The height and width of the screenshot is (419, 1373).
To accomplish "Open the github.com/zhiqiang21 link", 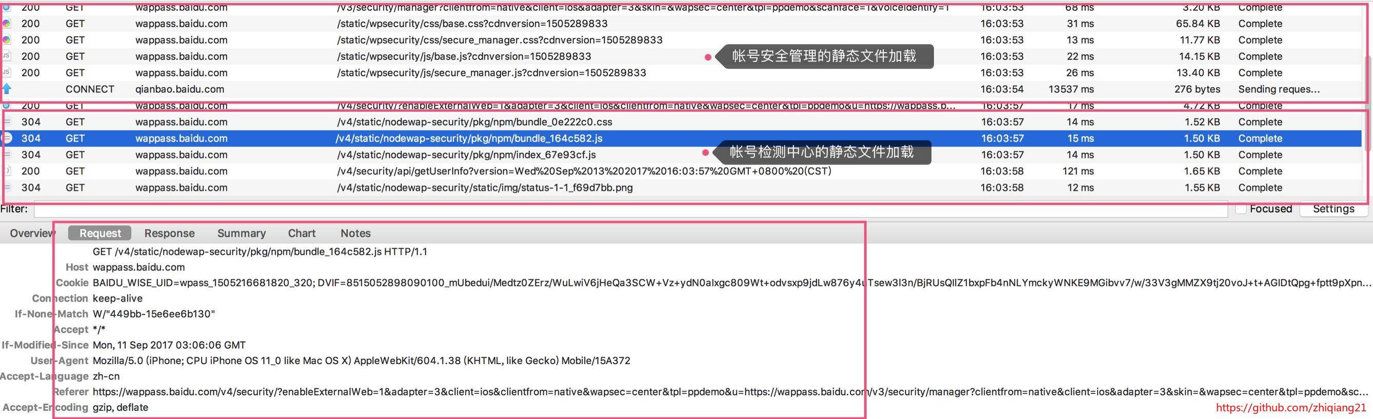I will 1291,408.
